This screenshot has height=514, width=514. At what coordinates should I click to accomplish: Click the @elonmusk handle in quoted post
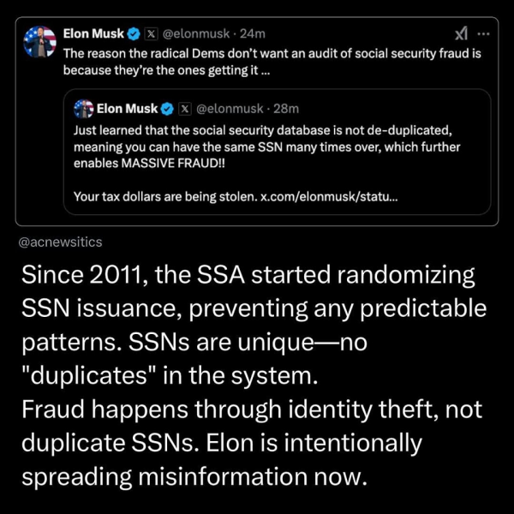pyautogui.click(x=230, y=109)
